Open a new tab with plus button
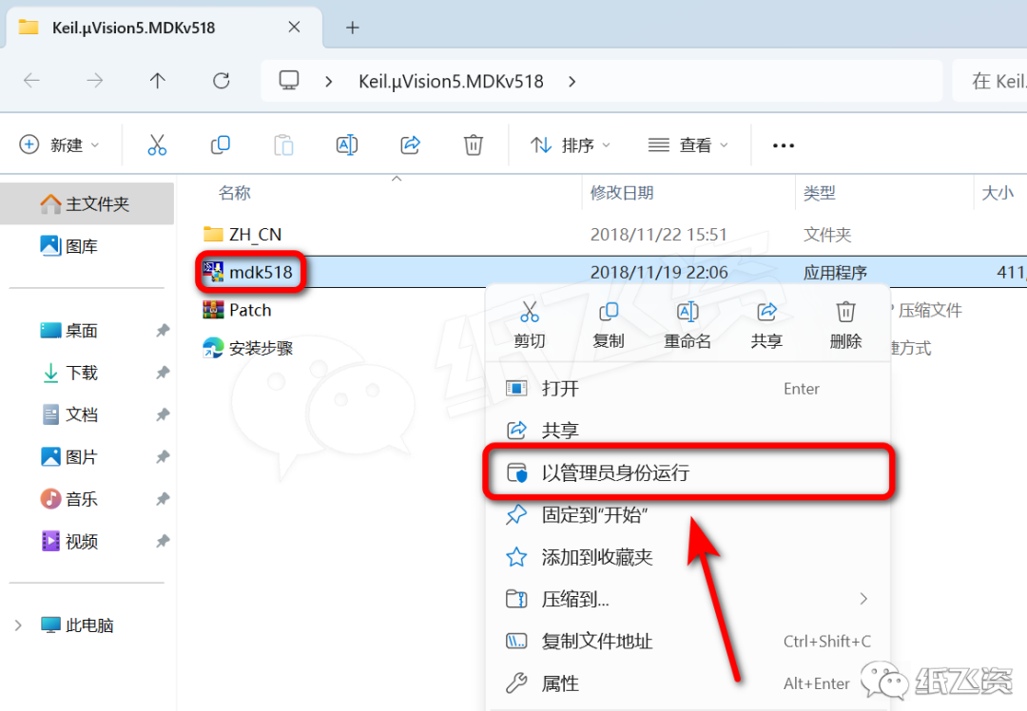 click(353, 28)
